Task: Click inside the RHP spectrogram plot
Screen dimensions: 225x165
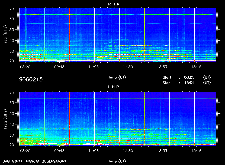Action: 118,35
